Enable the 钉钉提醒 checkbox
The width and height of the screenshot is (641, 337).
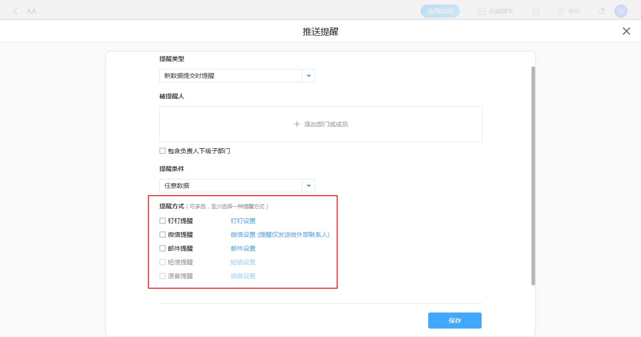click(162, 221)
